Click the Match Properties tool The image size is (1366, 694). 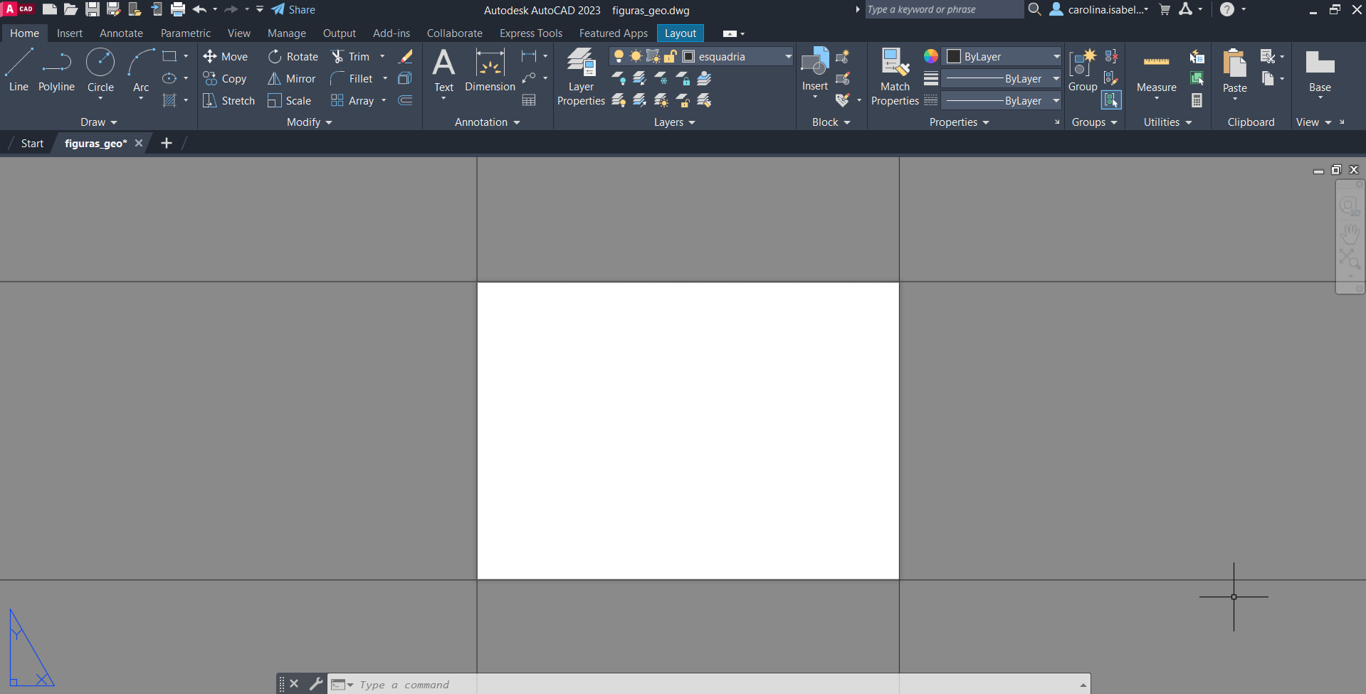tap(895, 77)
